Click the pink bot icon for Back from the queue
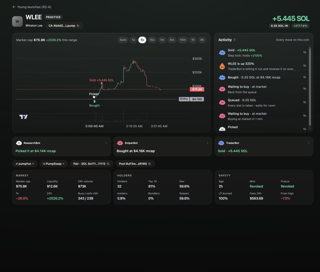The height and width of the screenshot is (272, 320). 222,89
